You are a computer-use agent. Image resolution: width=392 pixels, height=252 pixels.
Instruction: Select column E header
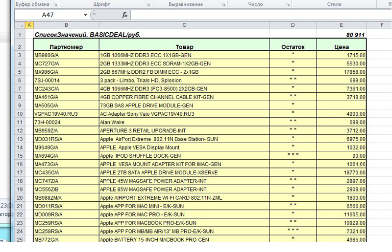341,25
